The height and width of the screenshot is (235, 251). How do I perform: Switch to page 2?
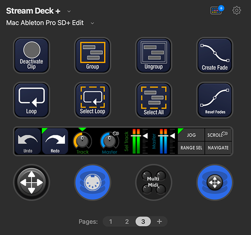point(127,222)
